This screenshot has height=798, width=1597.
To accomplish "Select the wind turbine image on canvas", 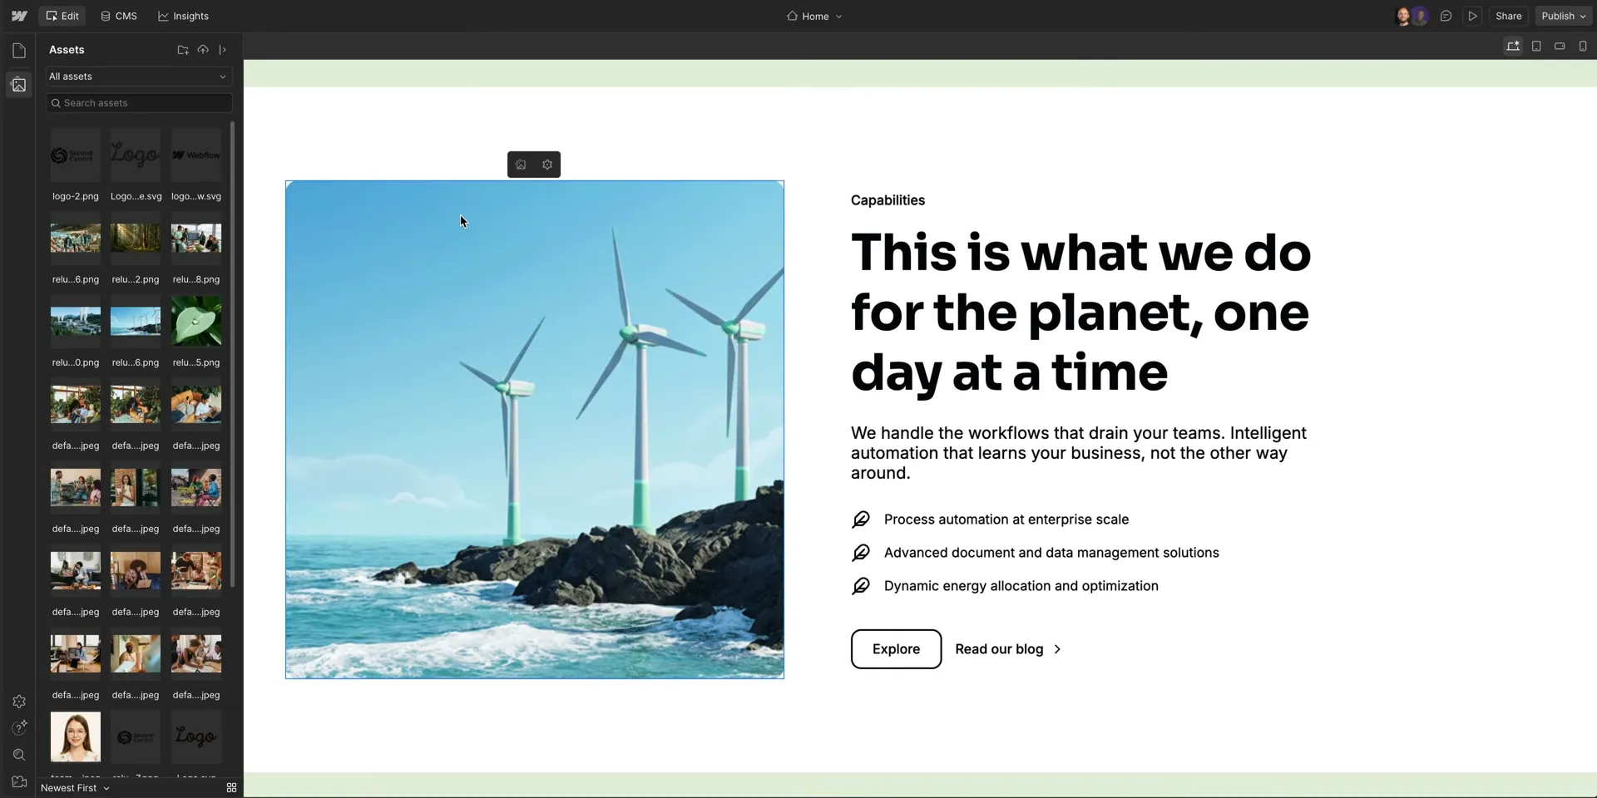I will [x=535, y=430].
